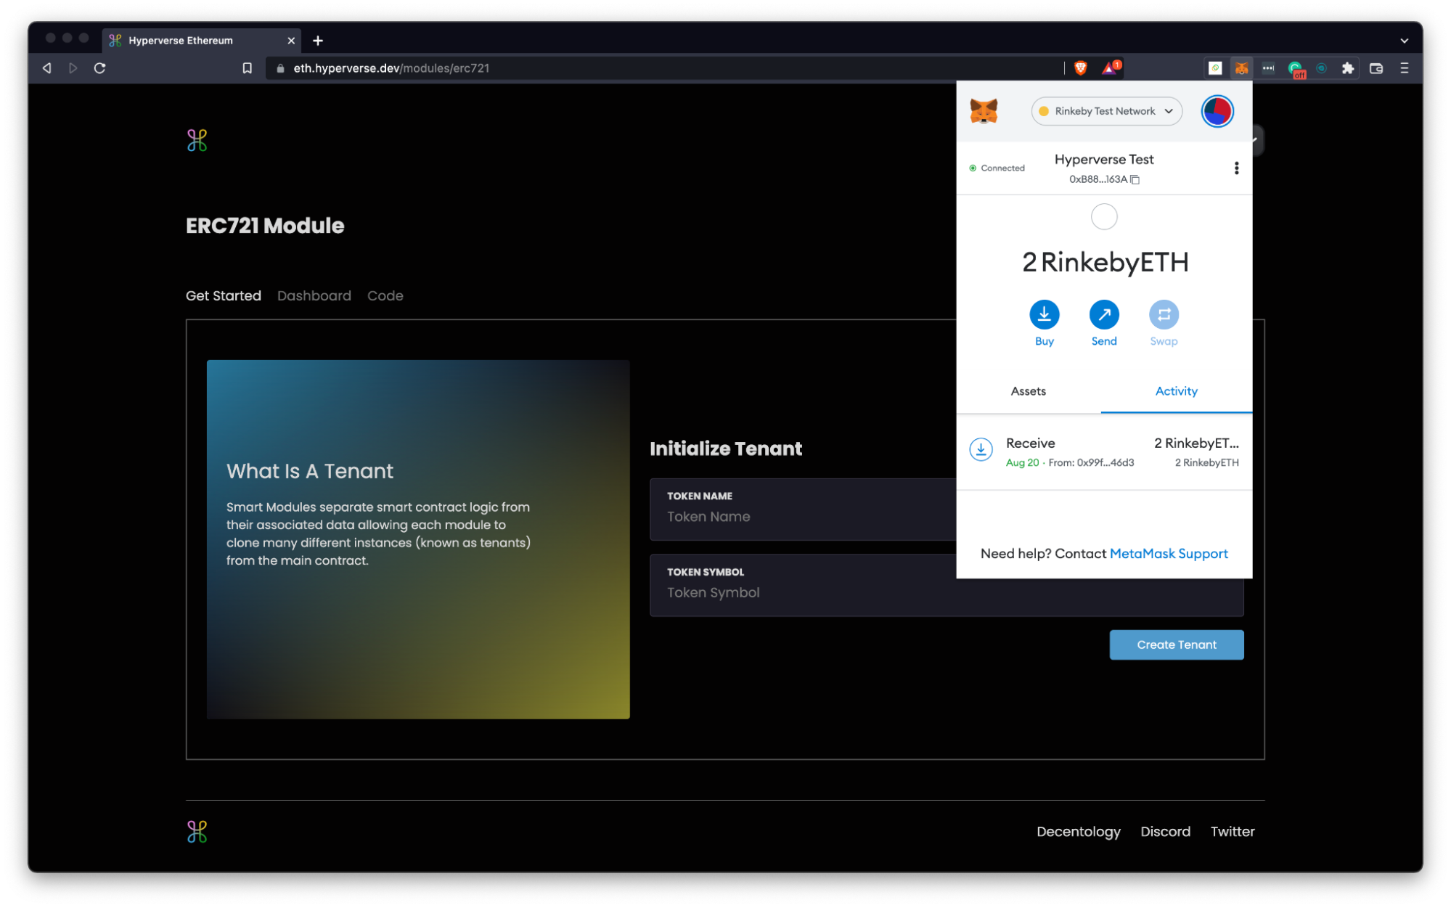The height and width of the screenshot is (908, 1451).
Task: Click the bookmark icon in address bar
Action: tap(247, 68)
